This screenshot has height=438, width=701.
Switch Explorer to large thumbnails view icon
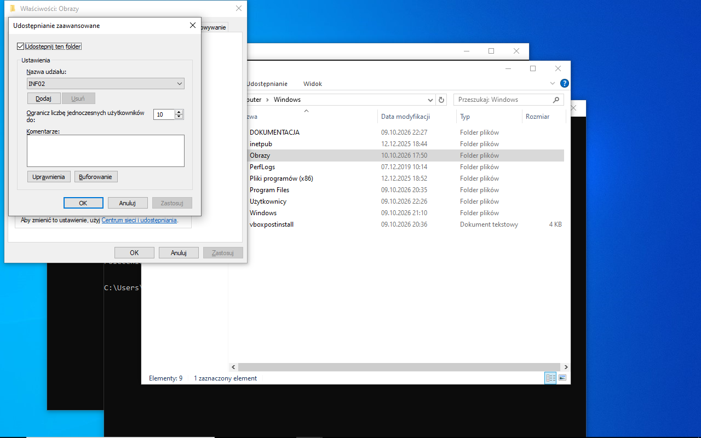562,378
